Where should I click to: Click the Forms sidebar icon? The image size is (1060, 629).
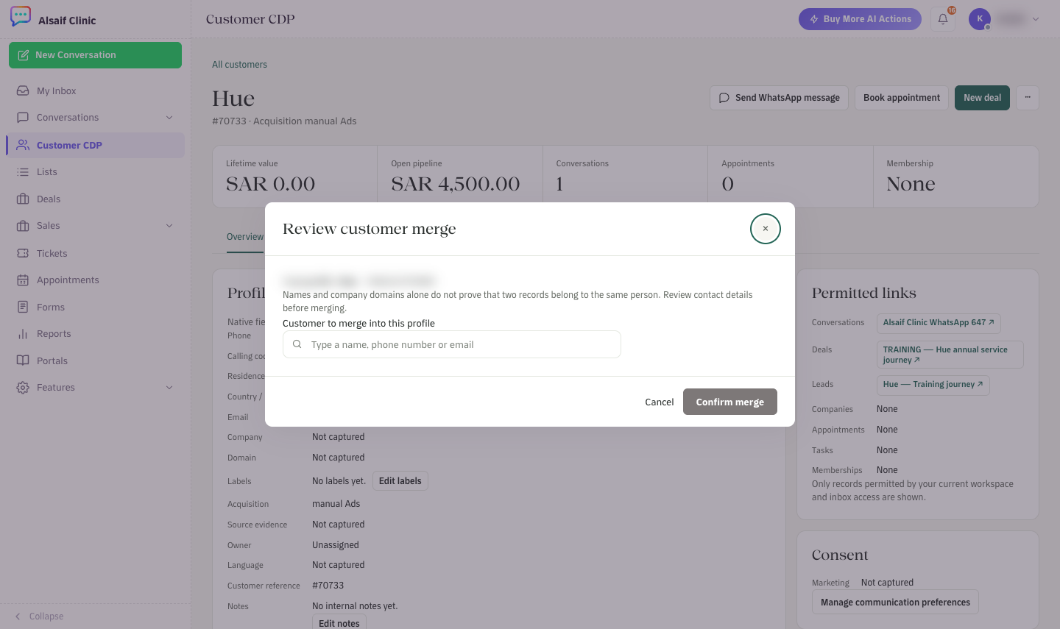pos(23,307)
